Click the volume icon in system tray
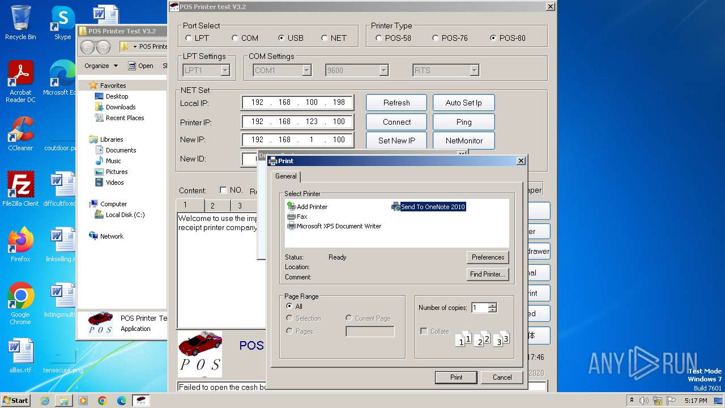 [x=644, y=401]
